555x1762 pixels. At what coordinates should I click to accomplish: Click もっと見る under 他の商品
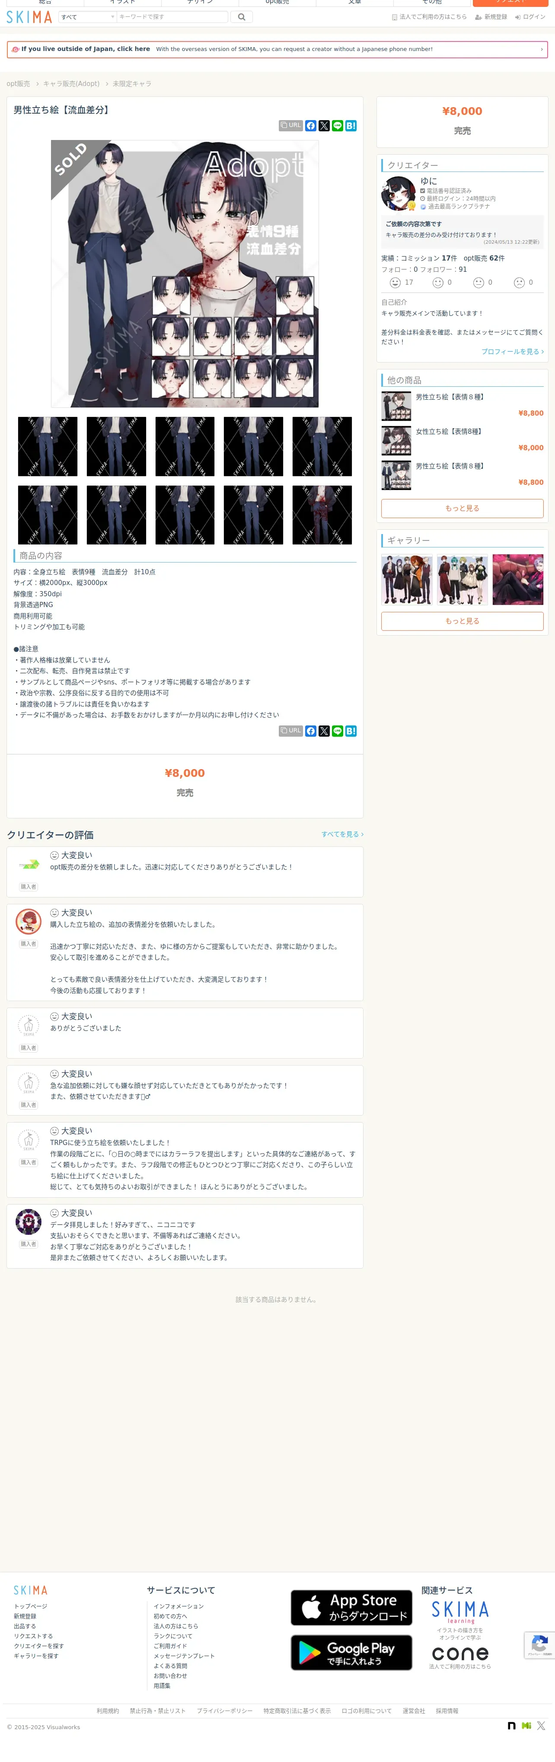tap(462, 508)
